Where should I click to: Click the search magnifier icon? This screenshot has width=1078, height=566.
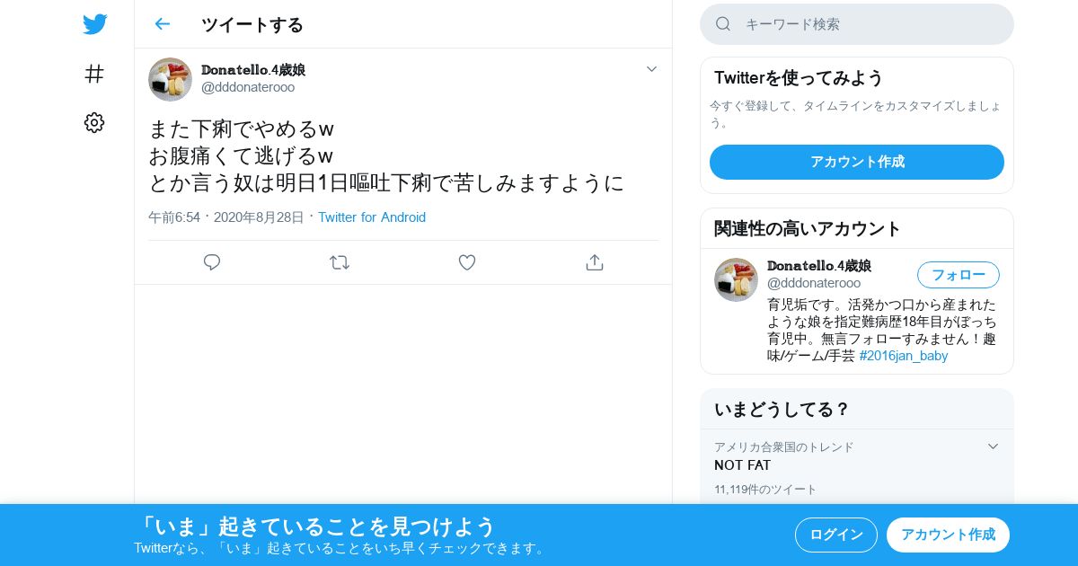click(723, 24)
